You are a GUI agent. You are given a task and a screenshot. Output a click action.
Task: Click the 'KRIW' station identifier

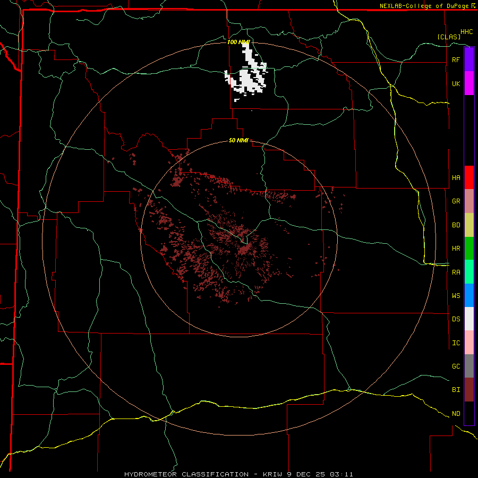[273, 474]
